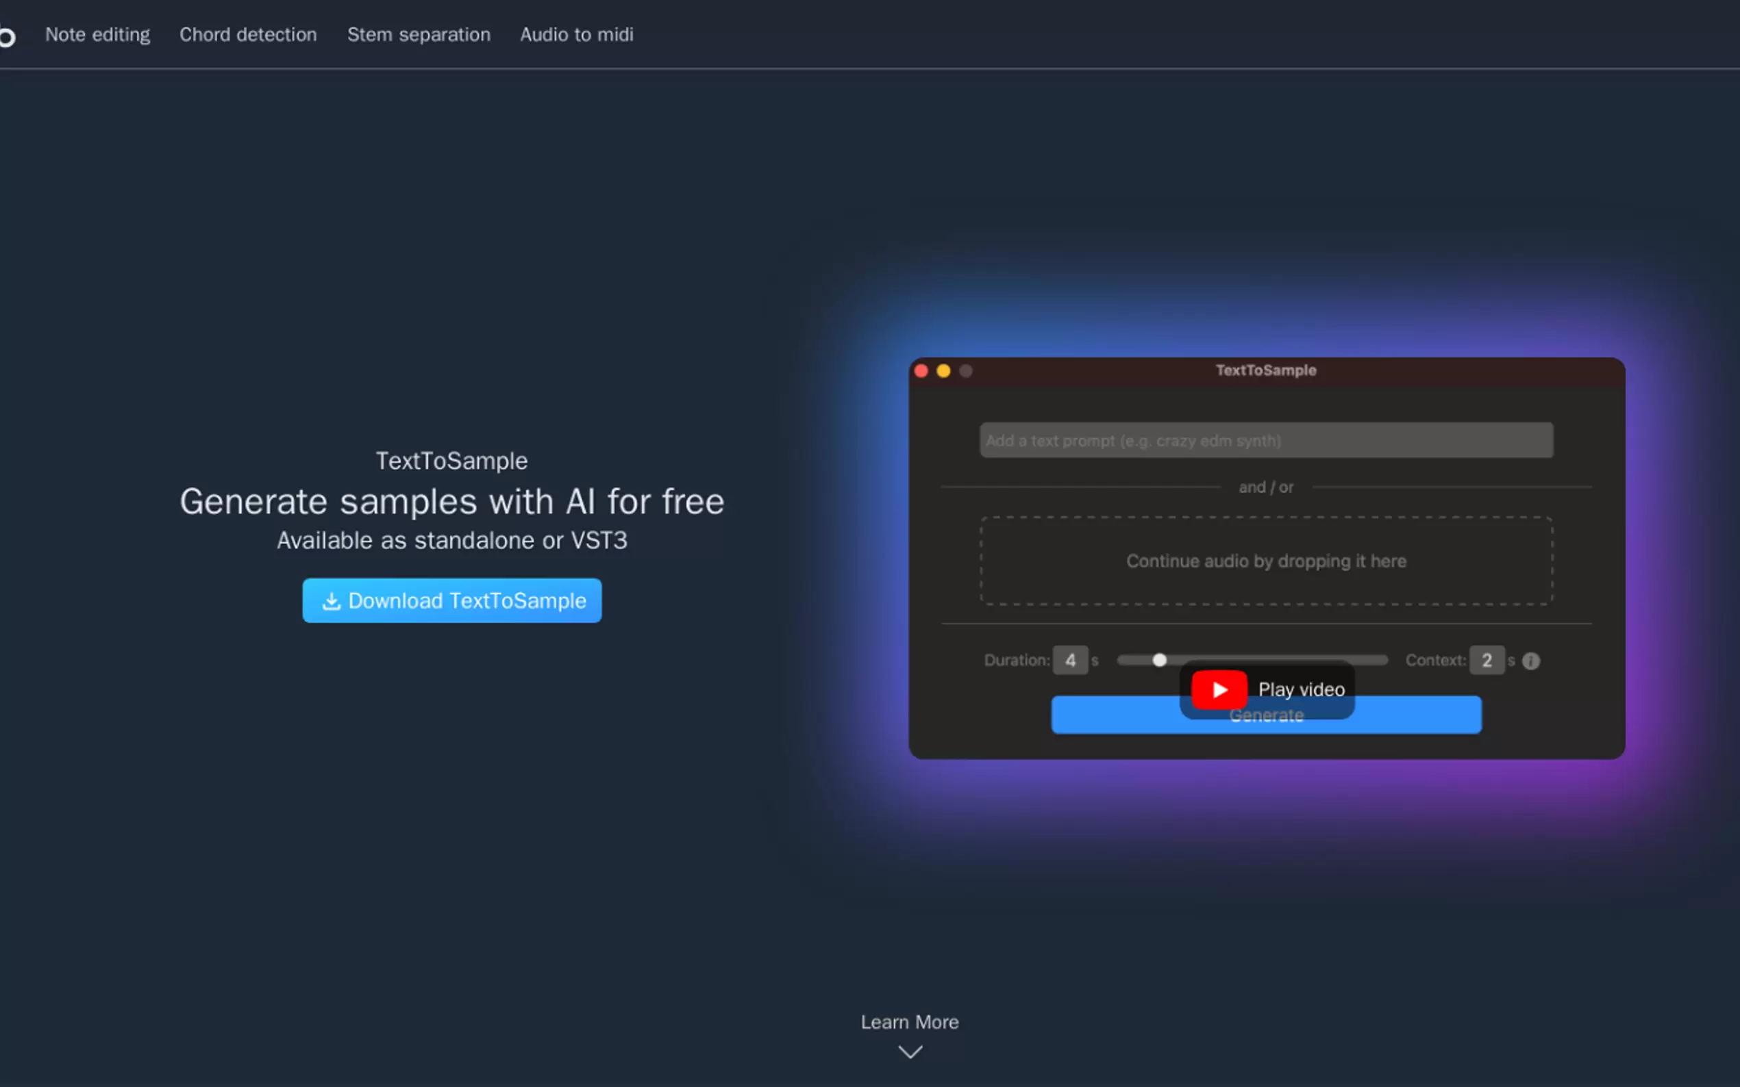This screenshot has height=1087, width=1740.
Task: Click the red close window dot
Action: pos(921,371)
